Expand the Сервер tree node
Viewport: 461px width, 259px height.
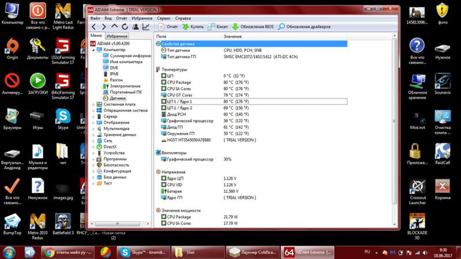(93, 117)
